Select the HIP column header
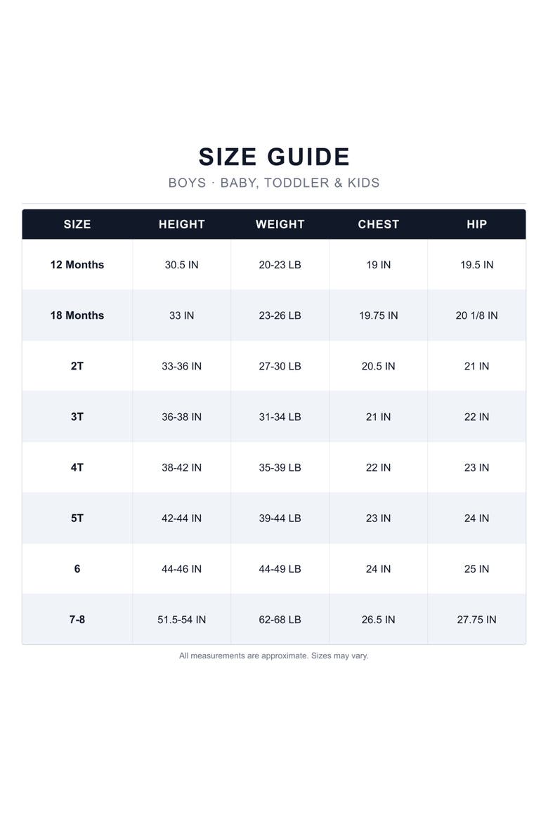This screenshot has height=822, width=548. click(x=476, y=224)
